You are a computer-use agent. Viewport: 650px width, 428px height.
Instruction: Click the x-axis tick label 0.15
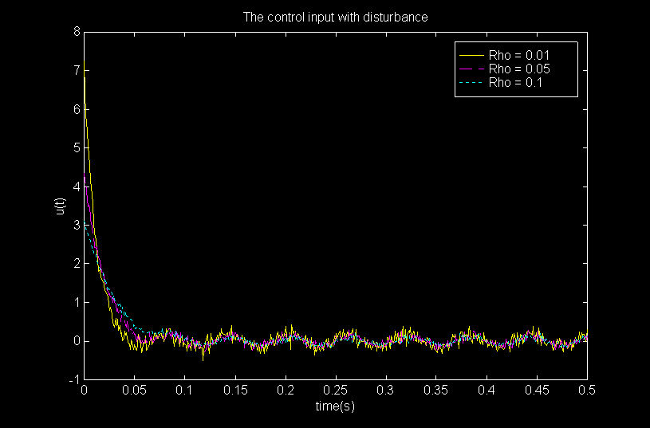point(234,391)
